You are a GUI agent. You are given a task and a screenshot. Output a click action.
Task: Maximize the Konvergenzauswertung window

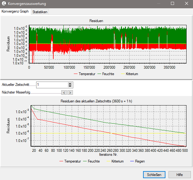pyautogui.click(x=172, y=4)
